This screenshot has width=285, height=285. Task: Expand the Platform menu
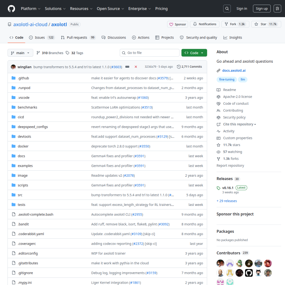(31, 9)
